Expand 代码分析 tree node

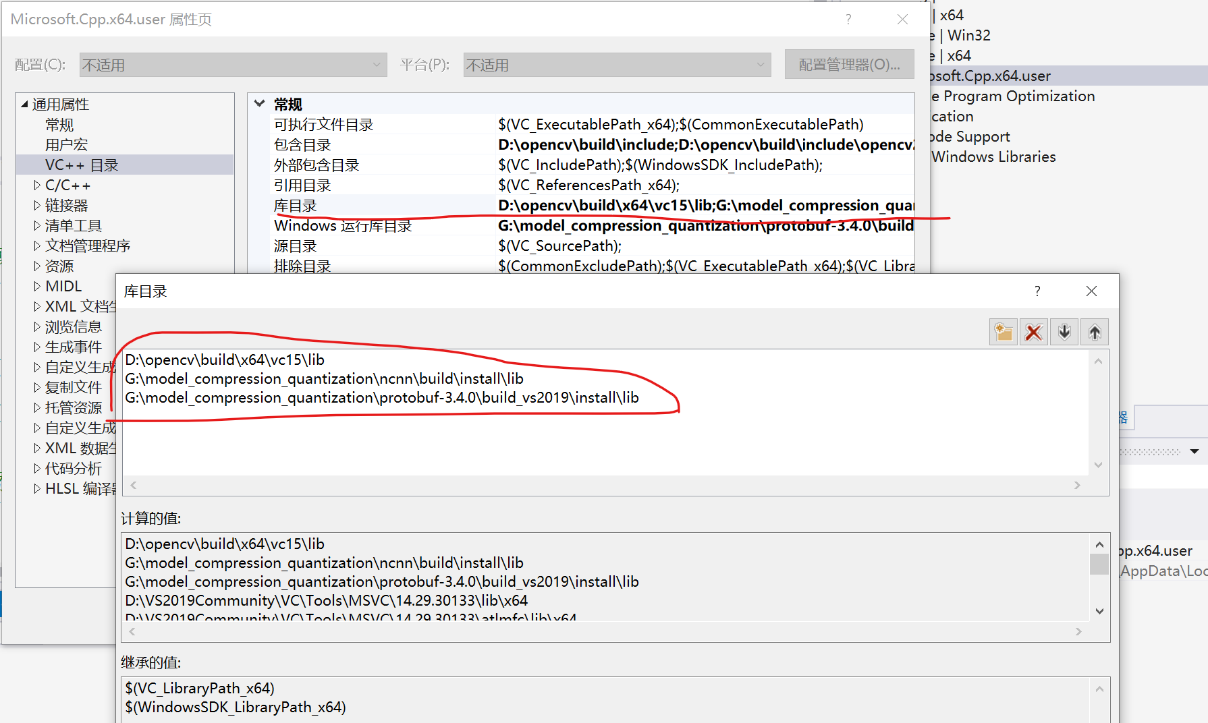coord(37,468)
